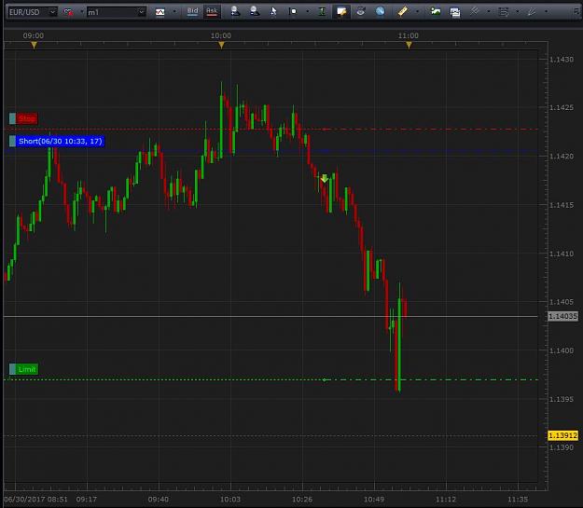Toggle the highlighted note label icon

[x=341, y=12]
